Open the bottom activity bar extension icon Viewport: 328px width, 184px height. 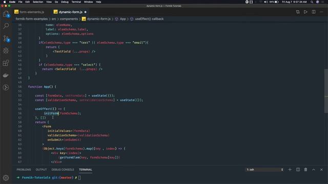pyautogui.click(x=6, y=87)
